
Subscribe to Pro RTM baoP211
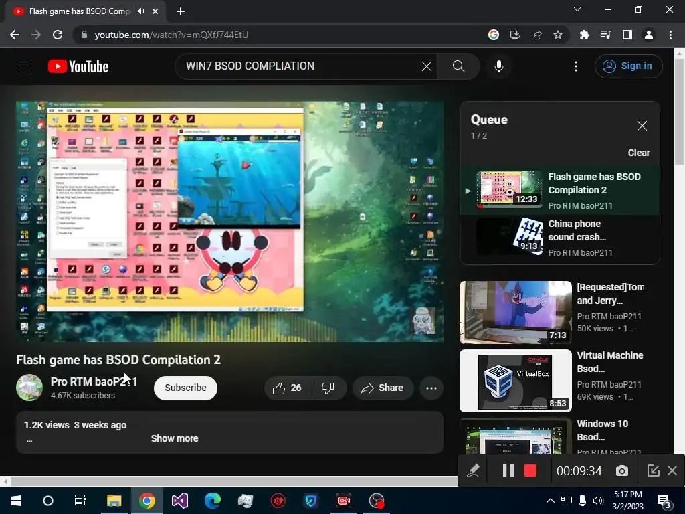(185, 388)
